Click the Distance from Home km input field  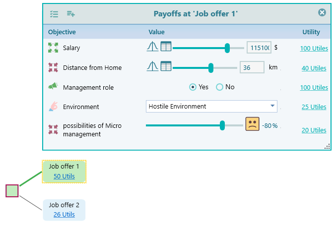pos(252,67)
